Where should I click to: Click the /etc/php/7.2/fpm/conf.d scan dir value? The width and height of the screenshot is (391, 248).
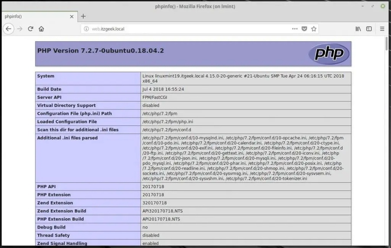tap(166, 130)
